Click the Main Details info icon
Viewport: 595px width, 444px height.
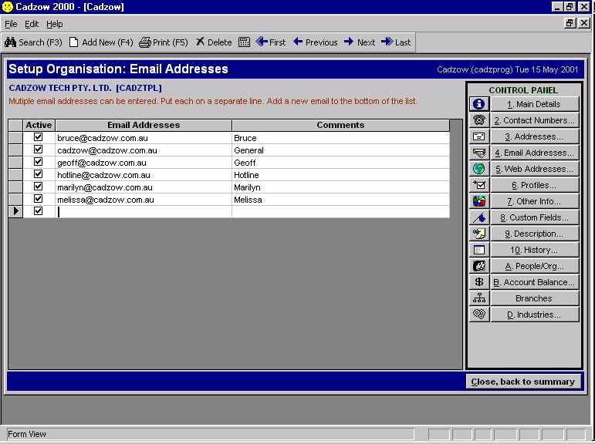pyautogui.click(x=479, y=104)
